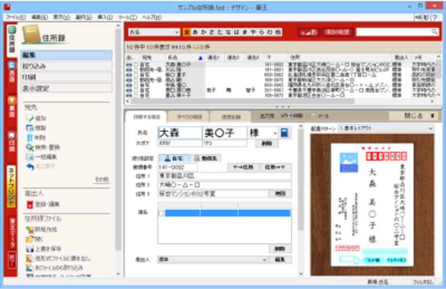
Task: Click the 複製 duplicate recipient icon
Action: tap(30, 128)
